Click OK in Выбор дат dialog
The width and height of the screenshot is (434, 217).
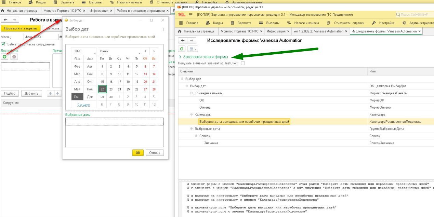tap(138, 153)
